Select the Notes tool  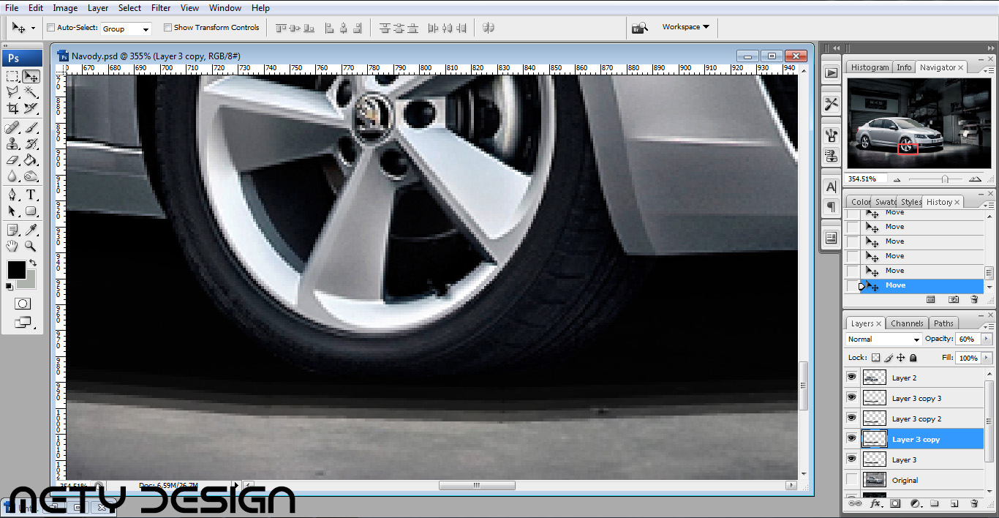click(12, 230)
